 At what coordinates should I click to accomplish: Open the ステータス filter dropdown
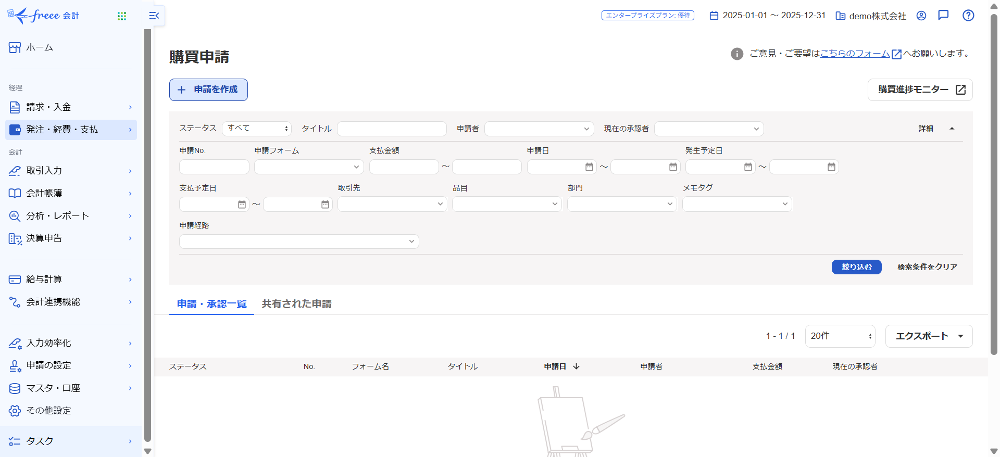click(x=257, y=129)
